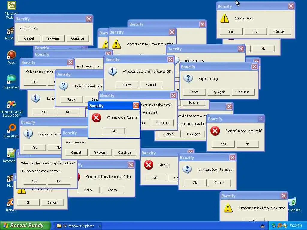
Task: Click the "Windows is in Danger" message text
Action: click(x=122, y=118)
